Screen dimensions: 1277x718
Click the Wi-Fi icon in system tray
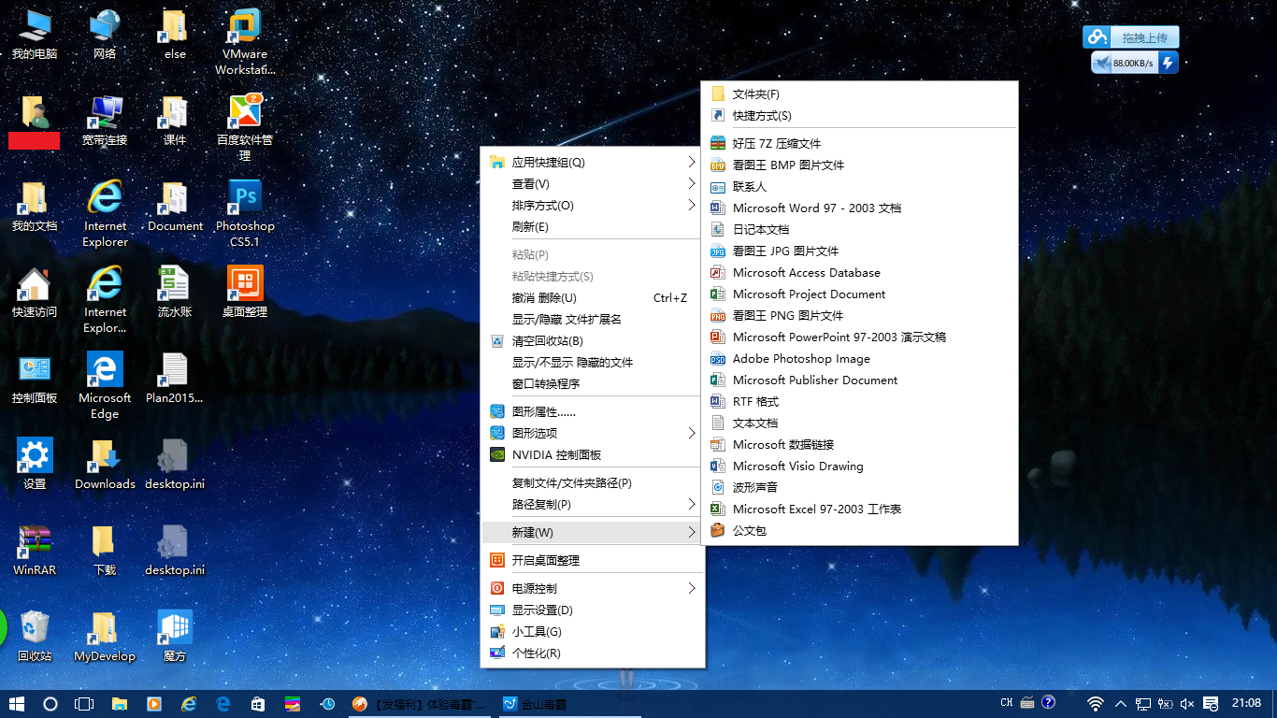[x=1096, y=703]
